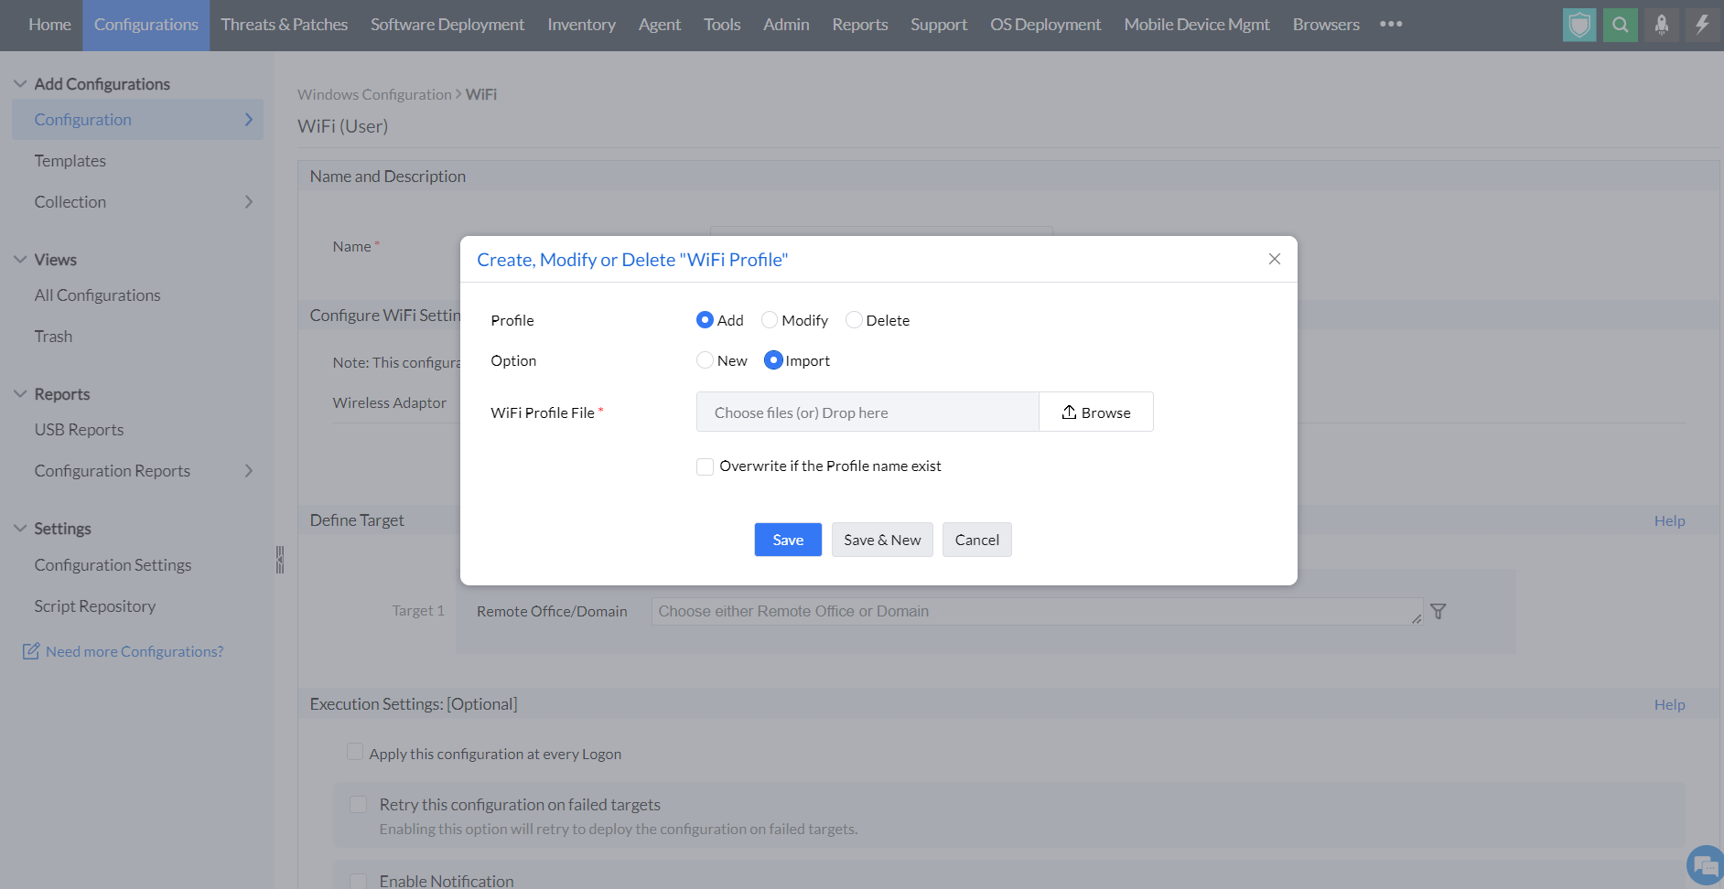Open the search magnifier icon
The width and height of the screenshot is (1724, 889).
1620,25
